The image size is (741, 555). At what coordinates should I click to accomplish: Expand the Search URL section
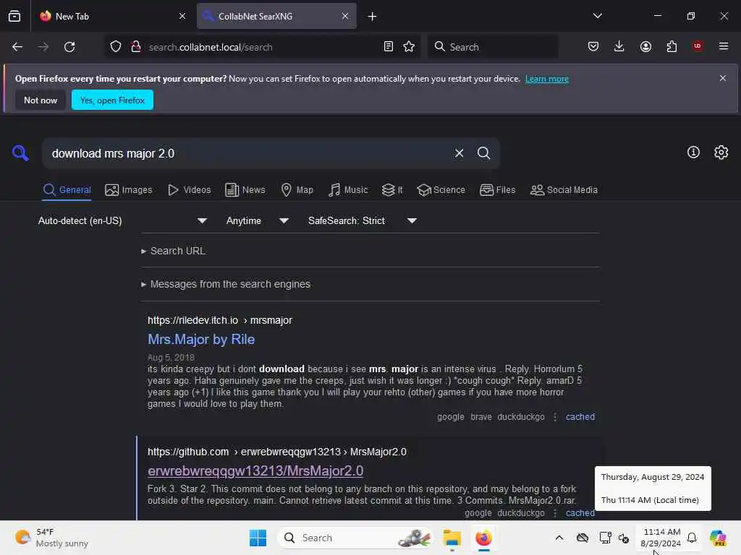pyautogui.click(x=174, y=251)
